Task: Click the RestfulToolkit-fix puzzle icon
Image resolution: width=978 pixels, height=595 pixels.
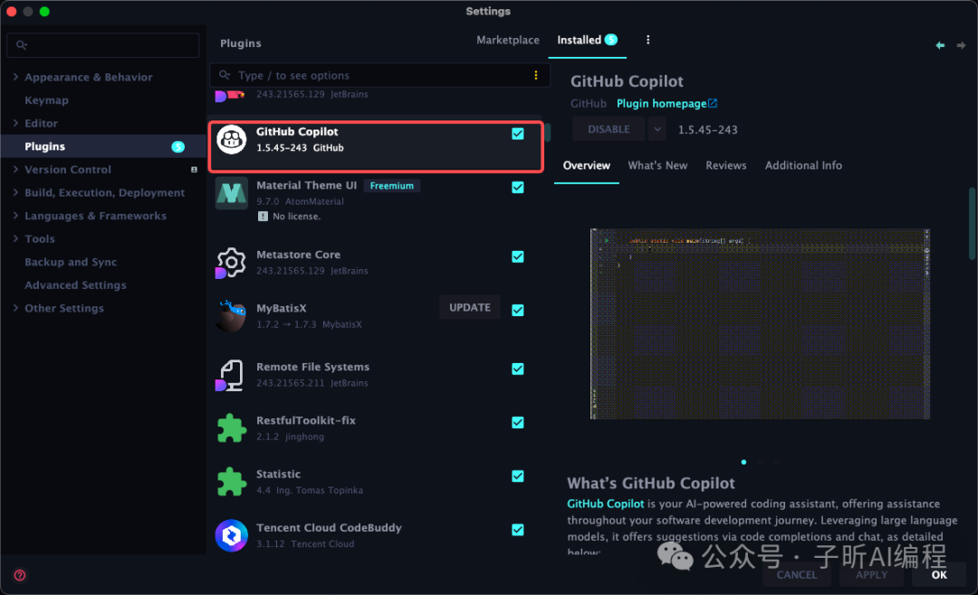Action: pos(232,428)
